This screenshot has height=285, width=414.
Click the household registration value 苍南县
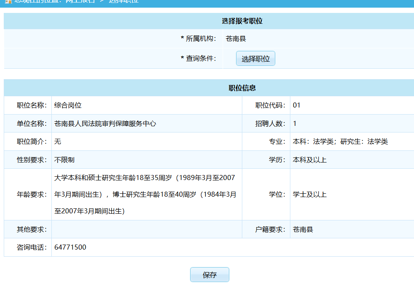303,230
